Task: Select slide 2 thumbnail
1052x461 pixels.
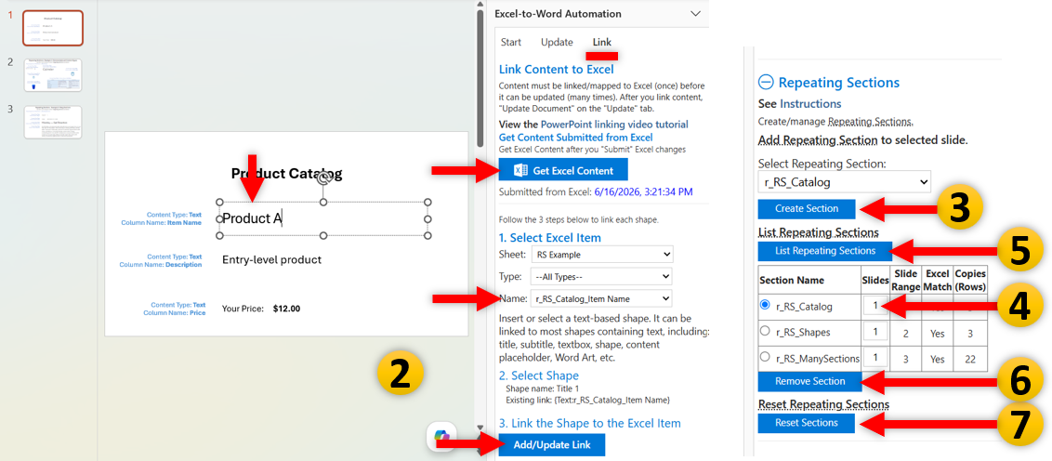Action: tap(53, 75)
